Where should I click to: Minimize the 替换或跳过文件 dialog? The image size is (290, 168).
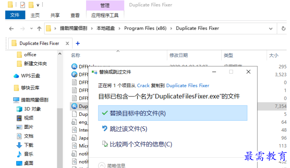[214, 72]
